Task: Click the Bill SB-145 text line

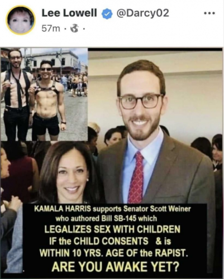Action: (106, 219)
